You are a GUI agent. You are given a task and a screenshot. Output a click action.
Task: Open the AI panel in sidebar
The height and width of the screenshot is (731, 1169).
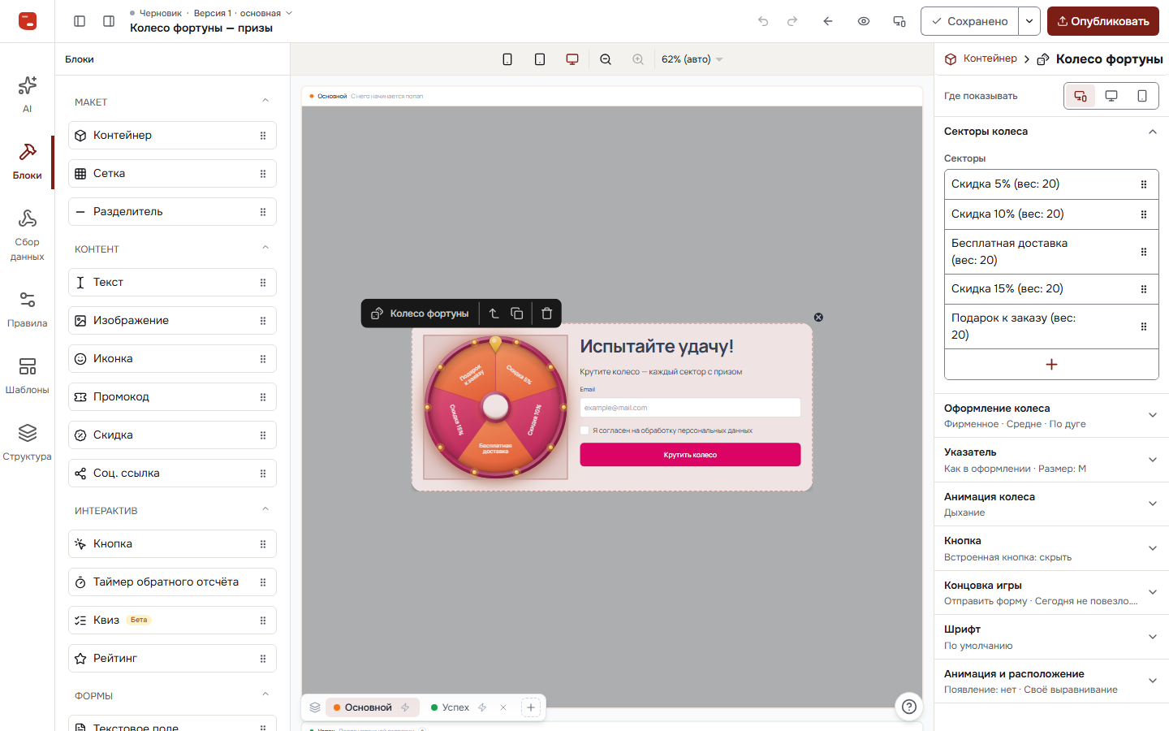27,93
